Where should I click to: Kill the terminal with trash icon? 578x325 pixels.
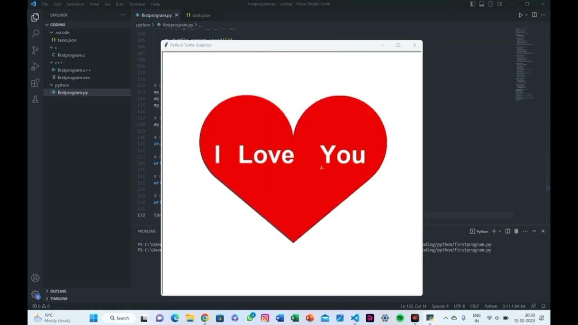pos(516,231)
